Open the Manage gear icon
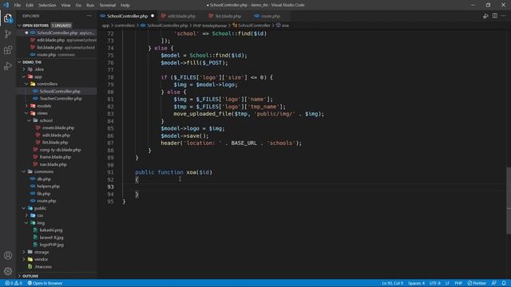 pos(8,271)
